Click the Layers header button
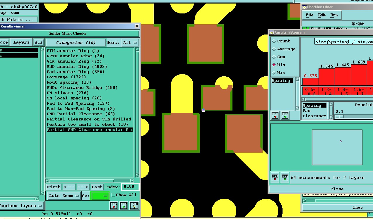The width and height of the screenshot is (373, 219). click(21, 42)
